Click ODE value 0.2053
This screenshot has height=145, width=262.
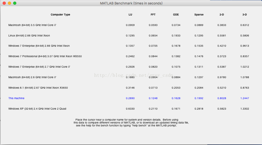(176, 88)
